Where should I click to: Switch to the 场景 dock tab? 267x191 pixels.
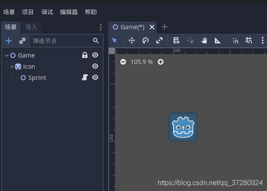(x=11, y=27)
